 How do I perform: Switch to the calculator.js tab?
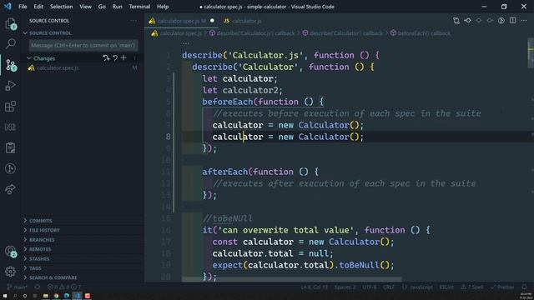[x=243, y=21]
